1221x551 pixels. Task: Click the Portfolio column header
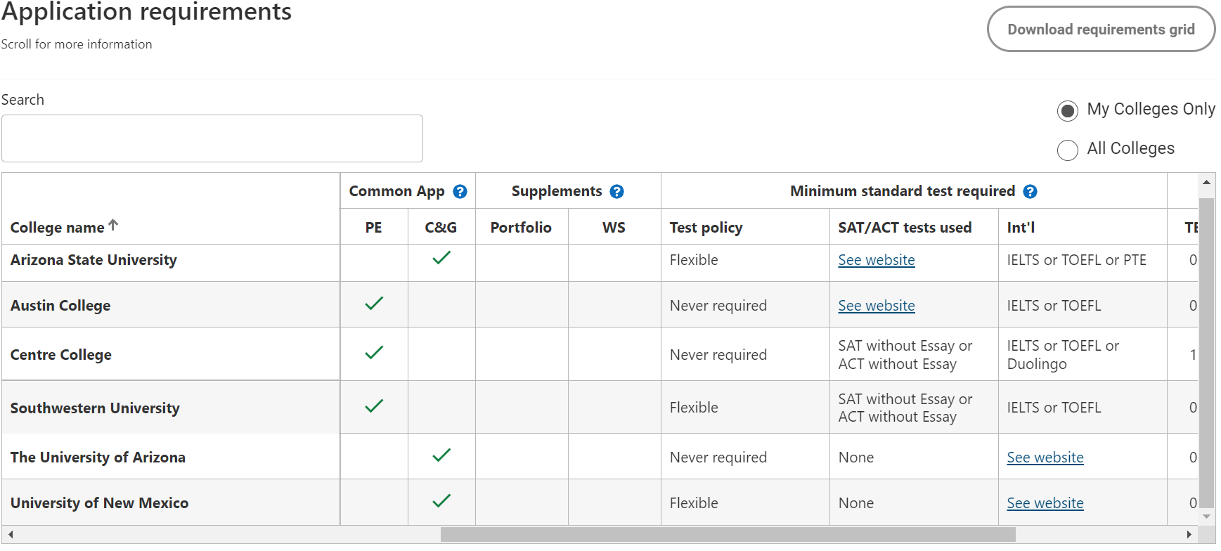(x=521, y=228)
